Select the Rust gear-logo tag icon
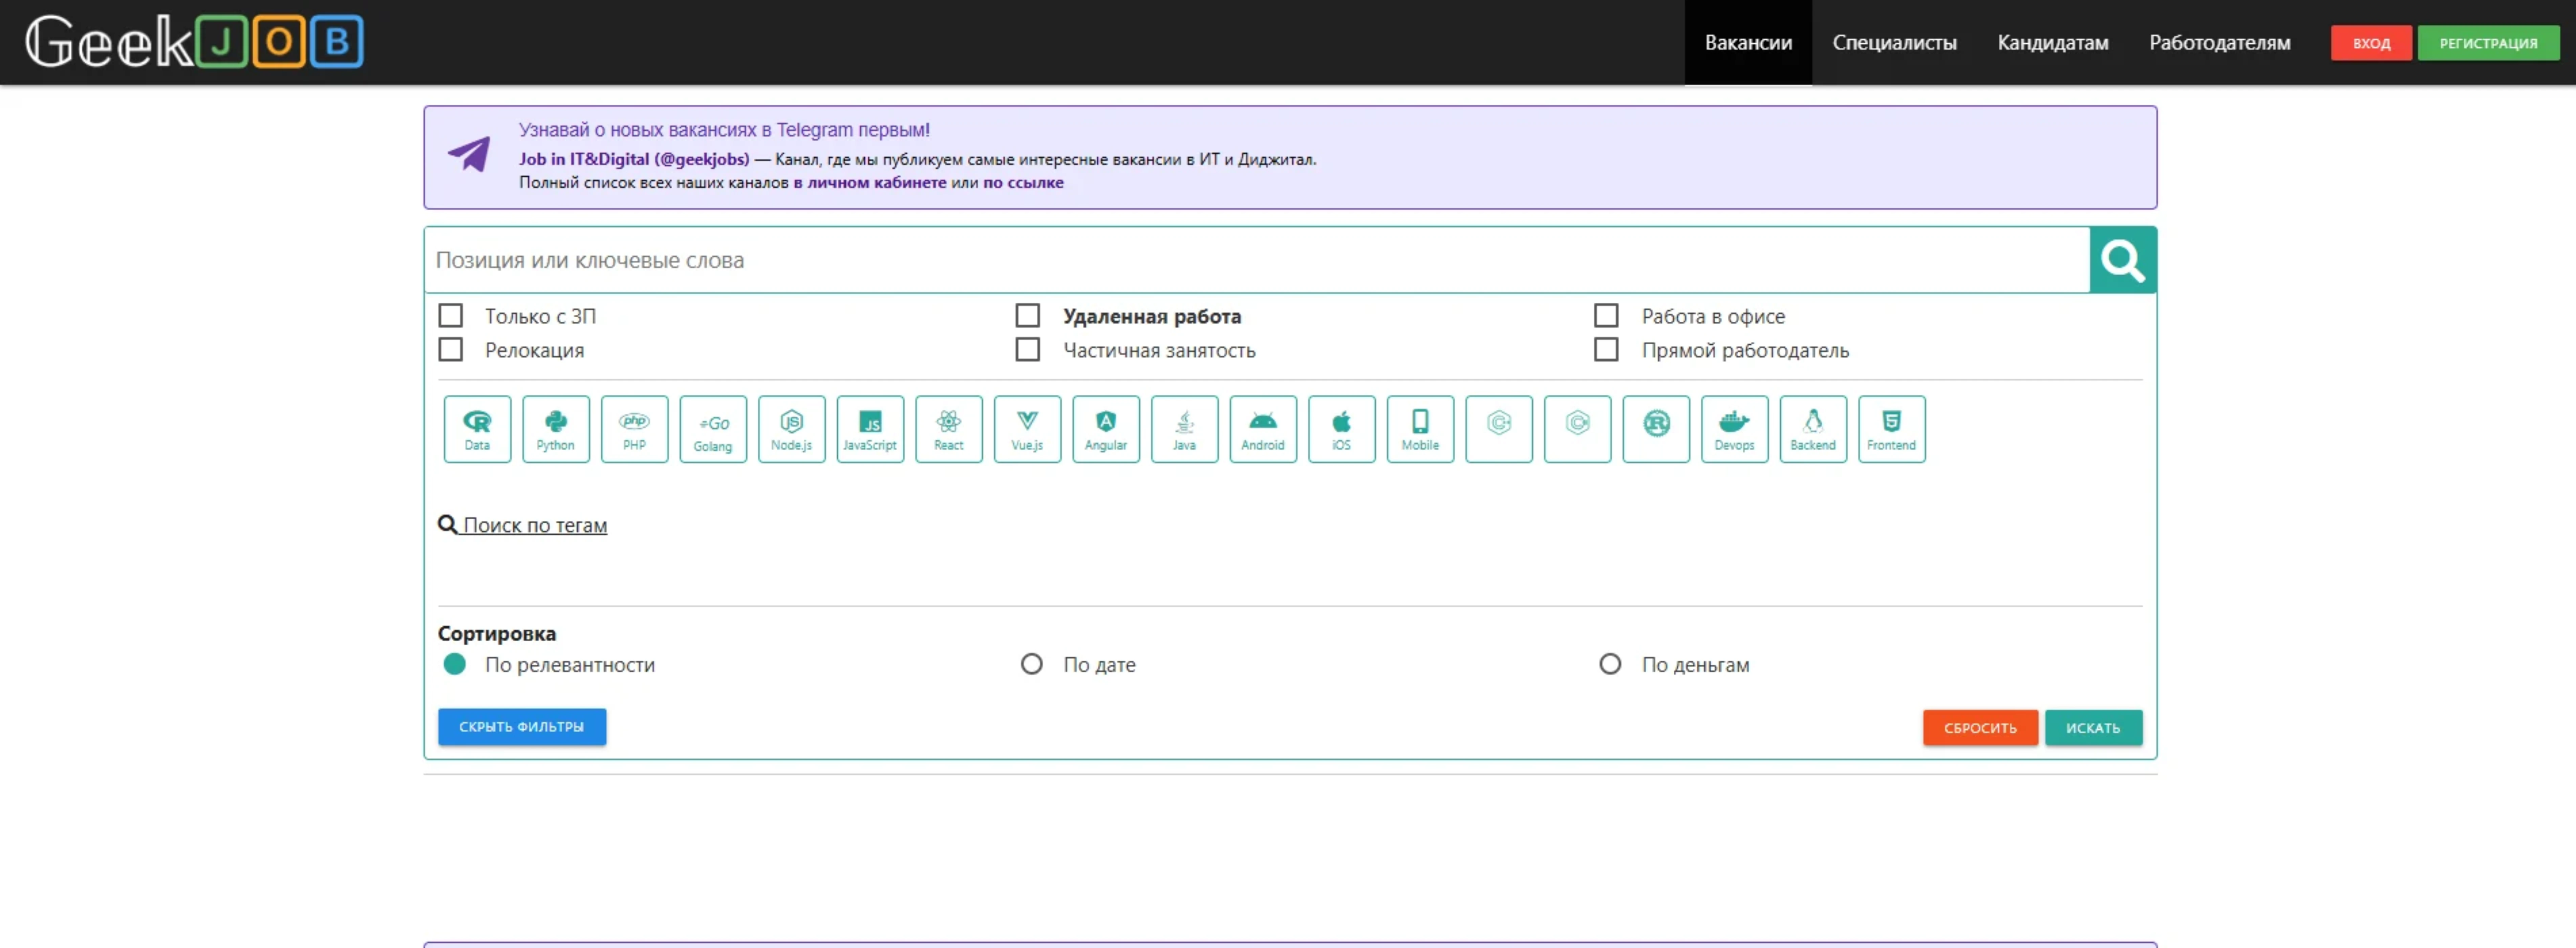This screenshot has height=948, width=2576. 1656,429
